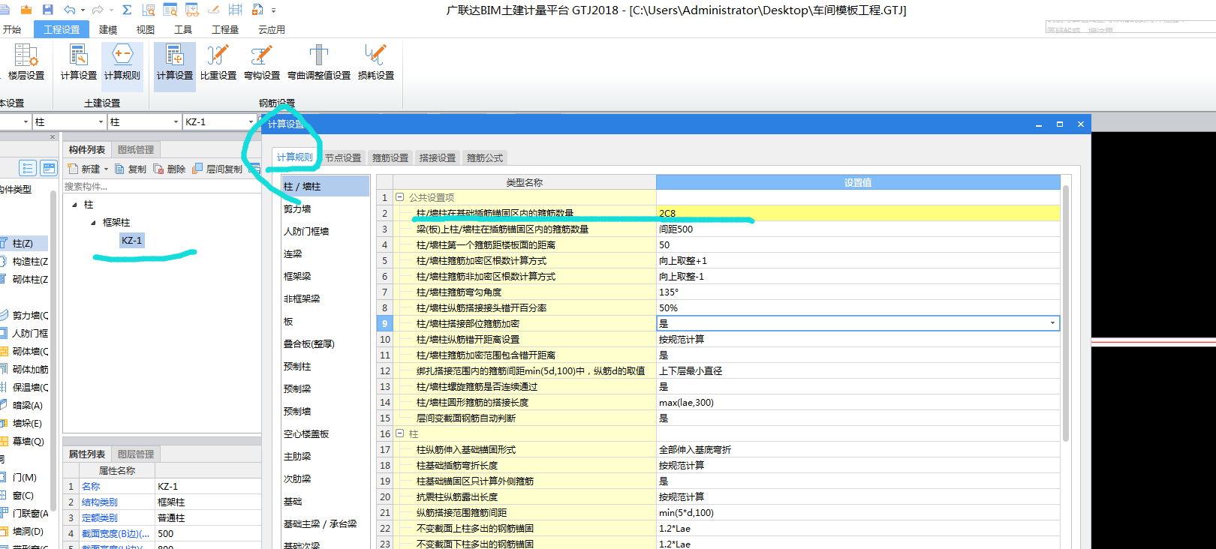Open the 工程量 ribbon tab
The width and height of the screenshot is (1216, 549).
point(225,29)
